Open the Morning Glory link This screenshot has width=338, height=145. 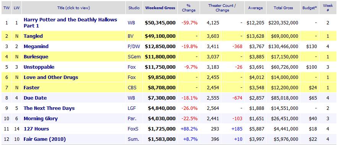tap(41, 119)
